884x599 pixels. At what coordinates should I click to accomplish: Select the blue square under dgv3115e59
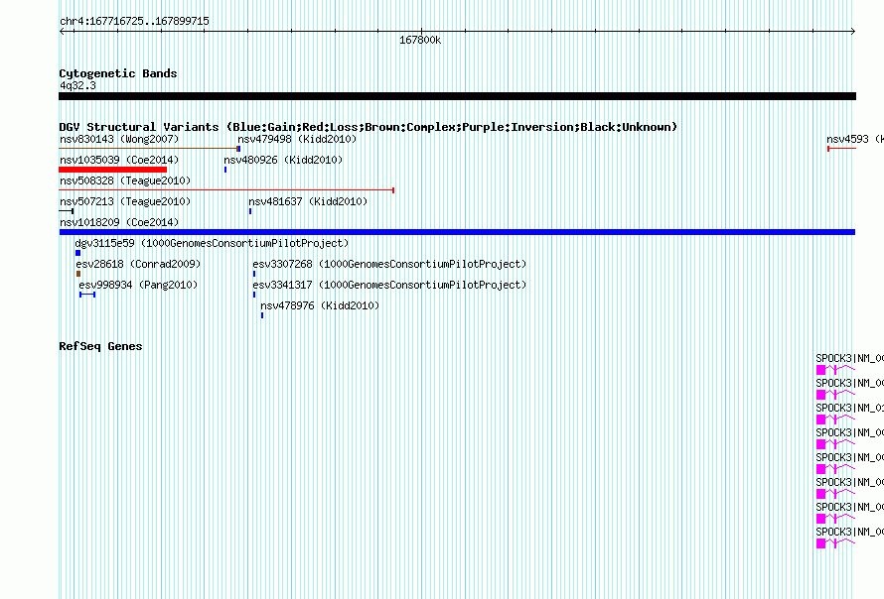[x=77, y=253]
